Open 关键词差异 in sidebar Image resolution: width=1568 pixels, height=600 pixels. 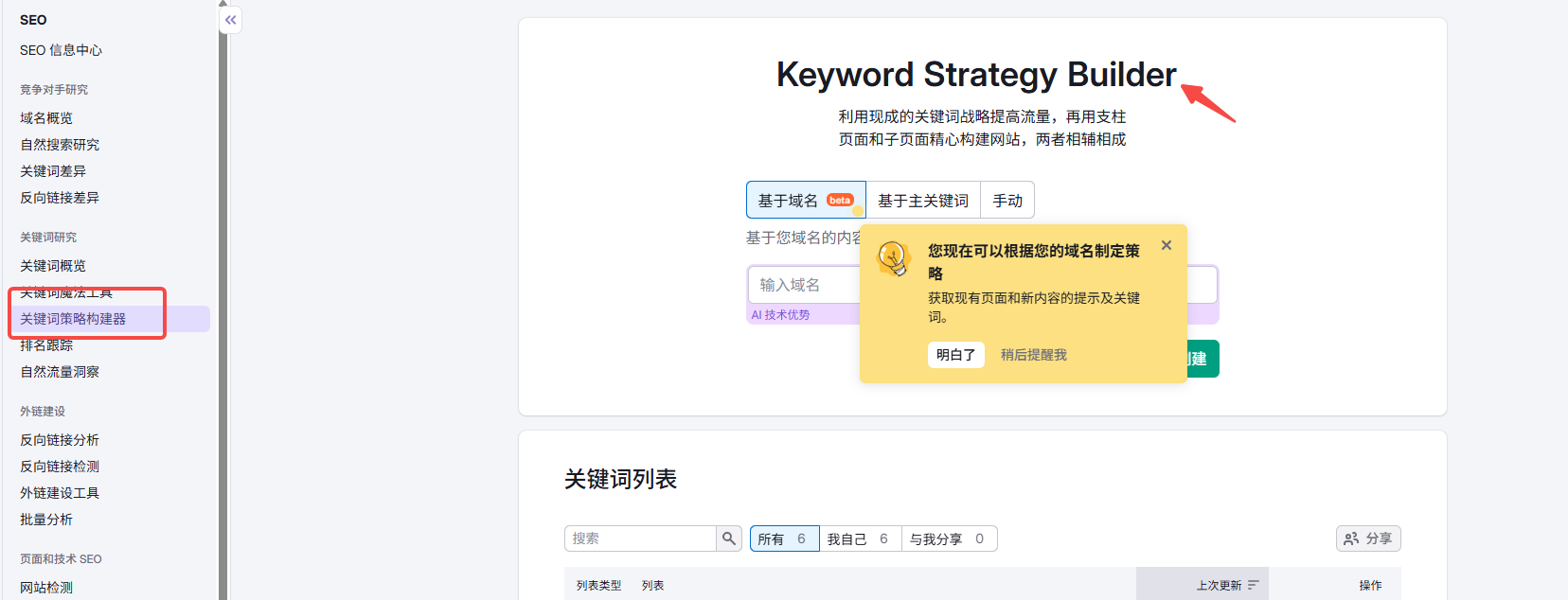(53, 171)
